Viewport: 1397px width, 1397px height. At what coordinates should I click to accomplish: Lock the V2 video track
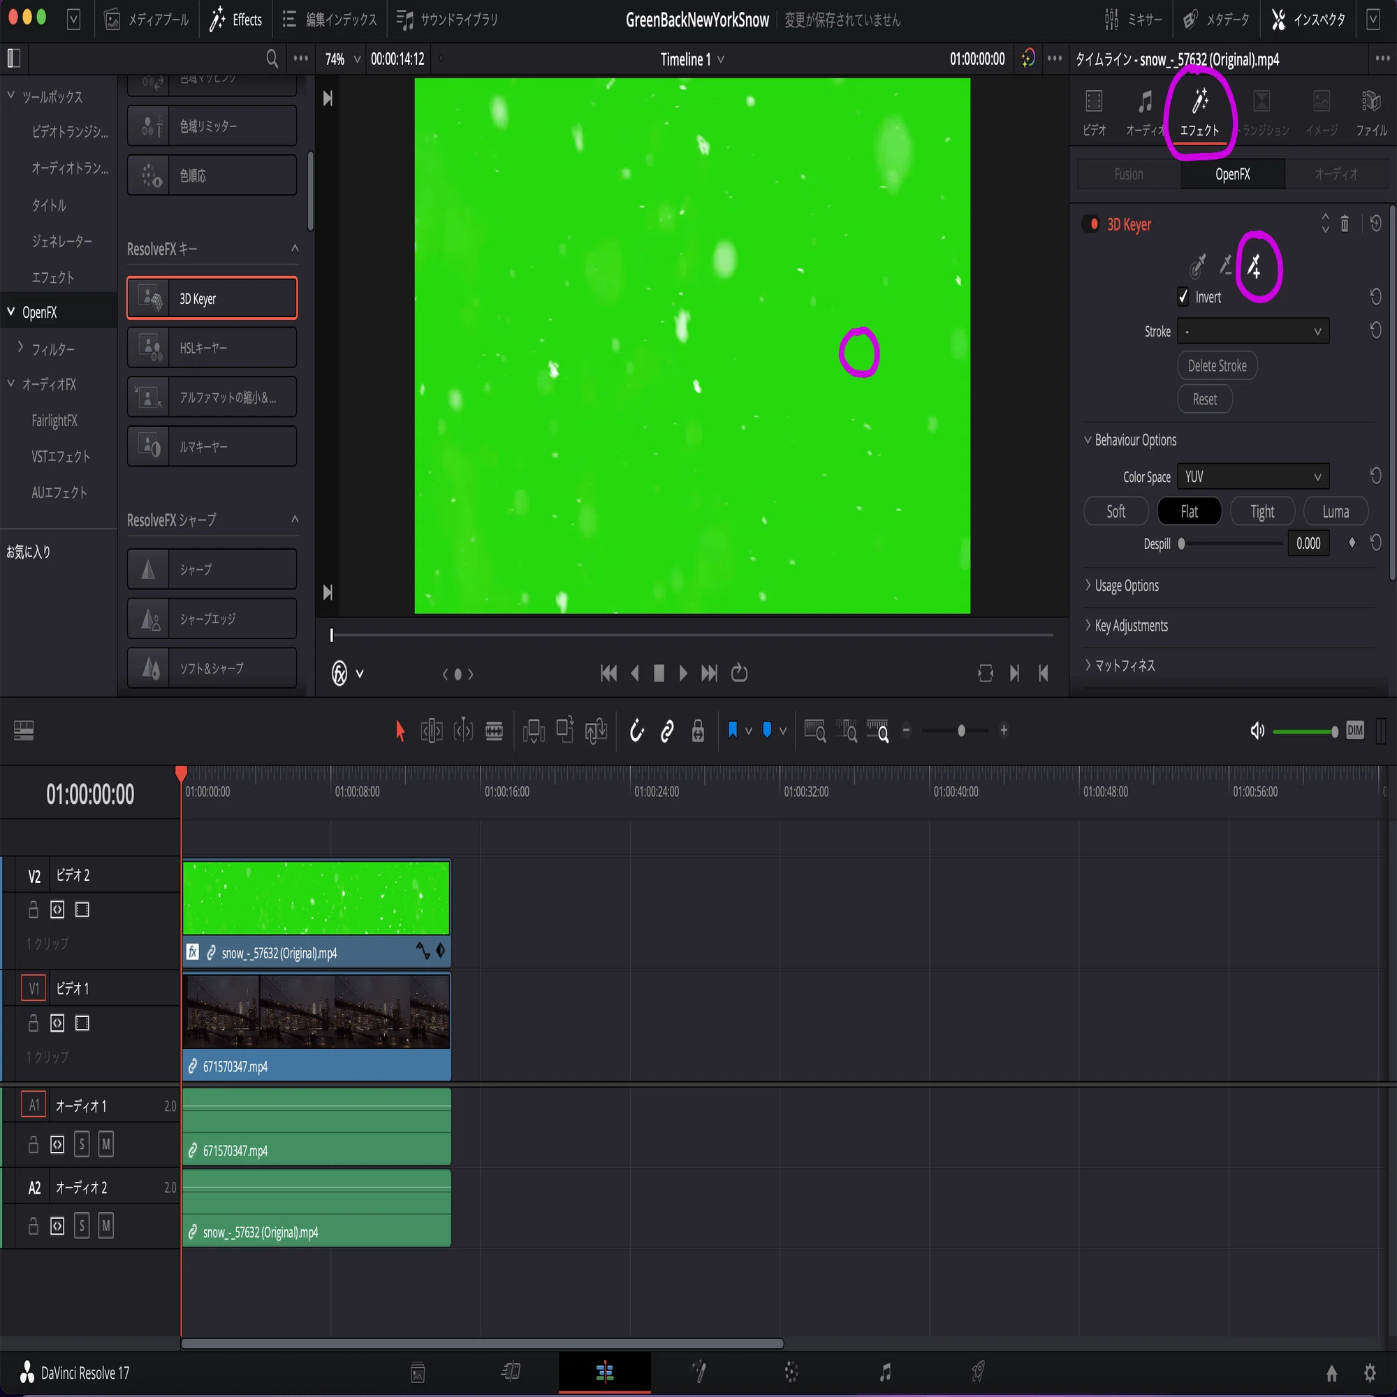33,909
